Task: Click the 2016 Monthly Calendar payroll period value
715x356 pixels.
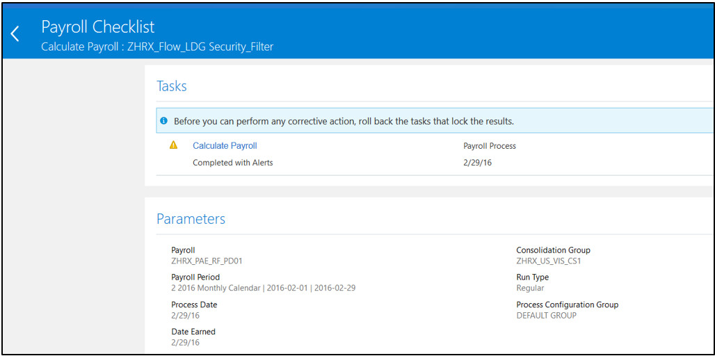Action: coord(263,288)
